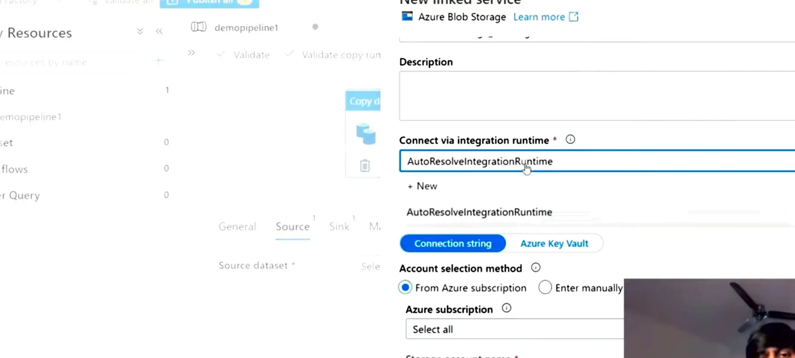Select the Copy data activity header
The height and width of the screenshot is (358, 795).
(363, 101)
